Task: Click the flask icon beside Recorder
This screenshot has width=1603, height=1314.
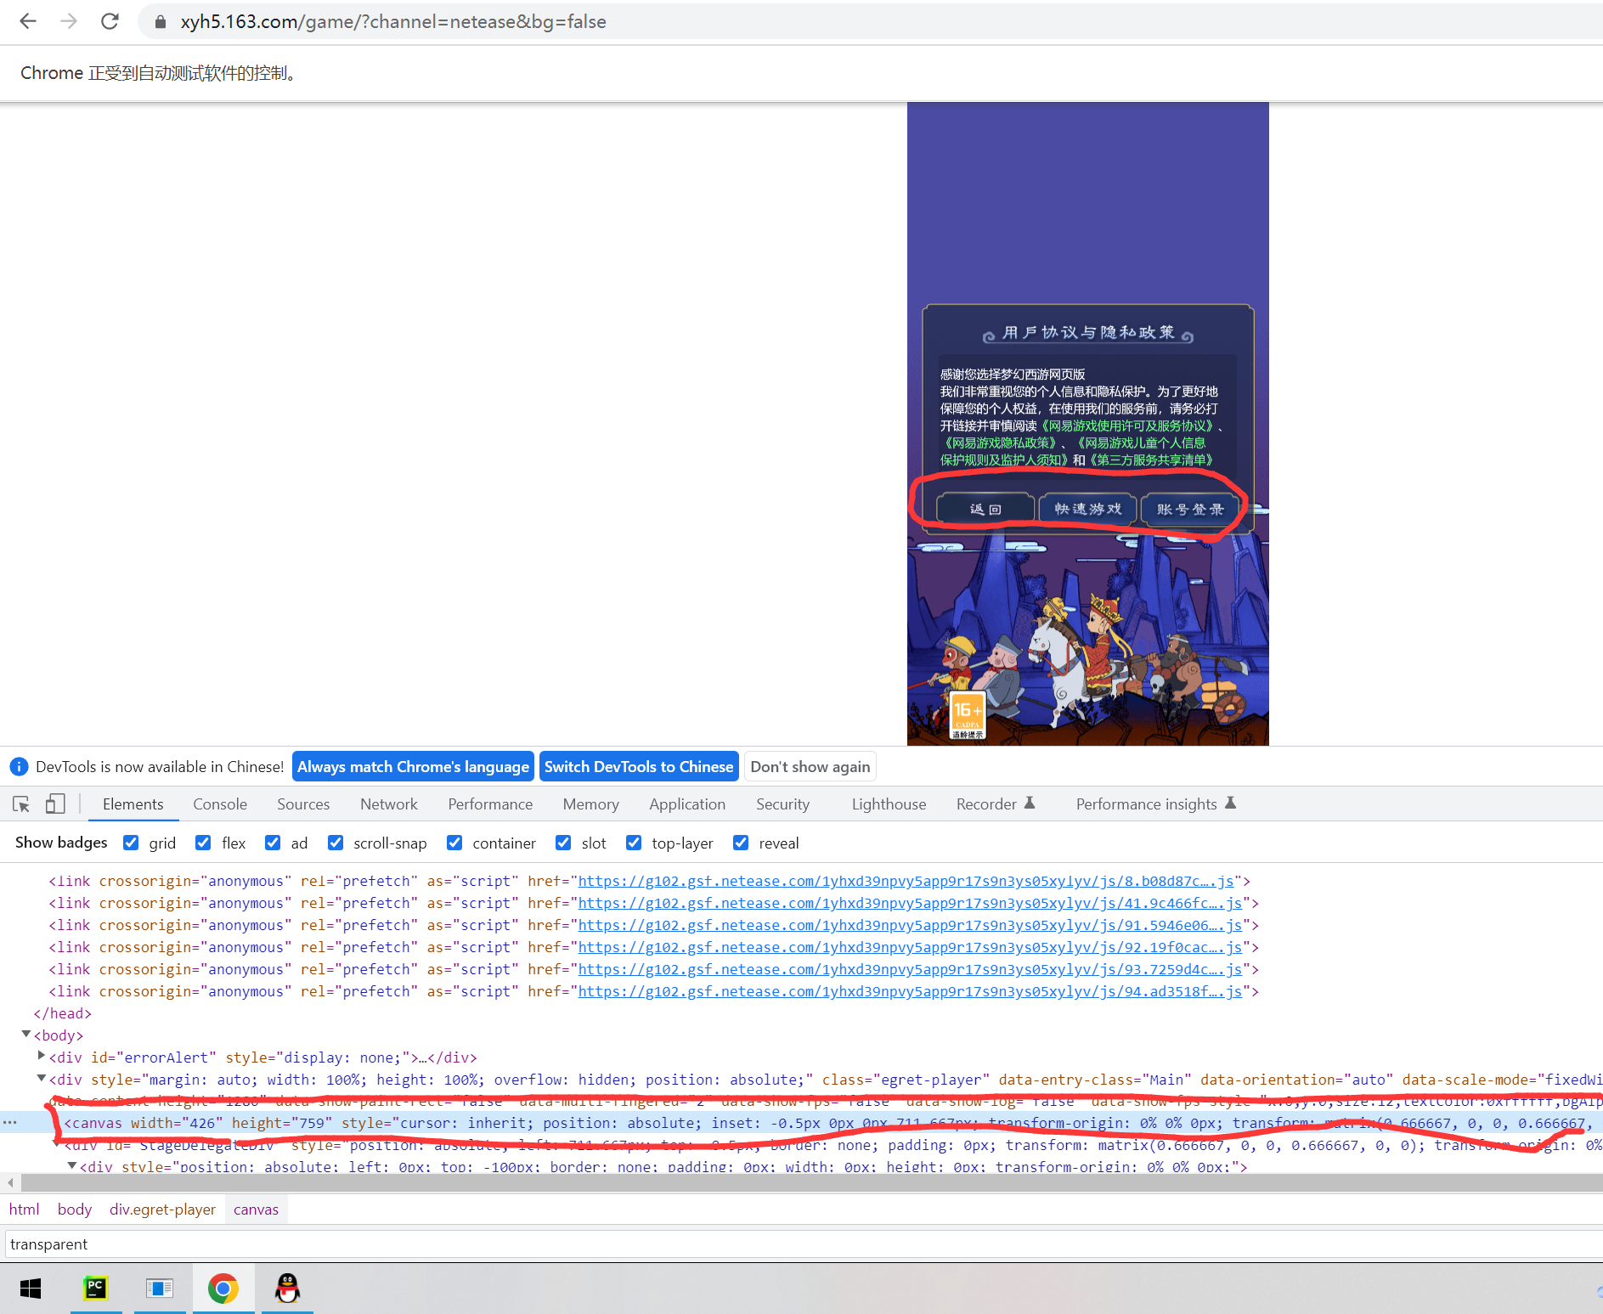Action: coord(1030,803)
